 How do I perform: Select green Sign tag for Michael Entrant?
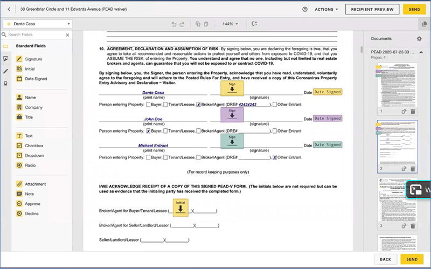click(232, 141)
